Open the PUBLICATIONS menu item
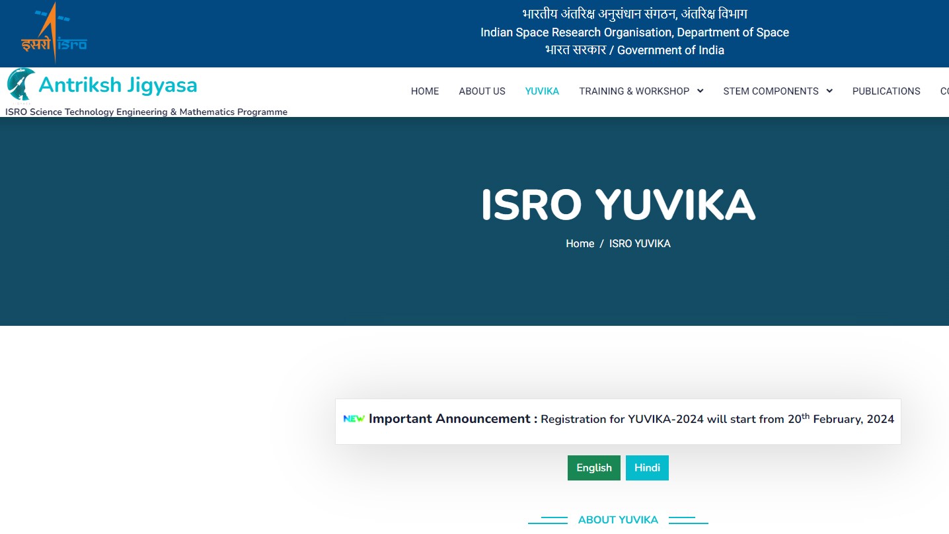Screen dimensions: 949x534 (886, 91)
